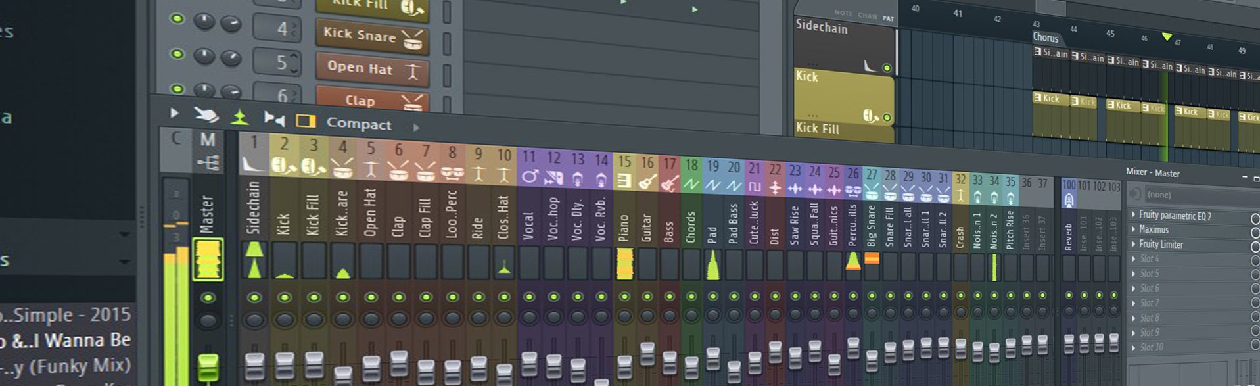Select mixer track 16 Guitar icon
The height and width of the screenshot is (386, 1260).
[x=647, y=181]
